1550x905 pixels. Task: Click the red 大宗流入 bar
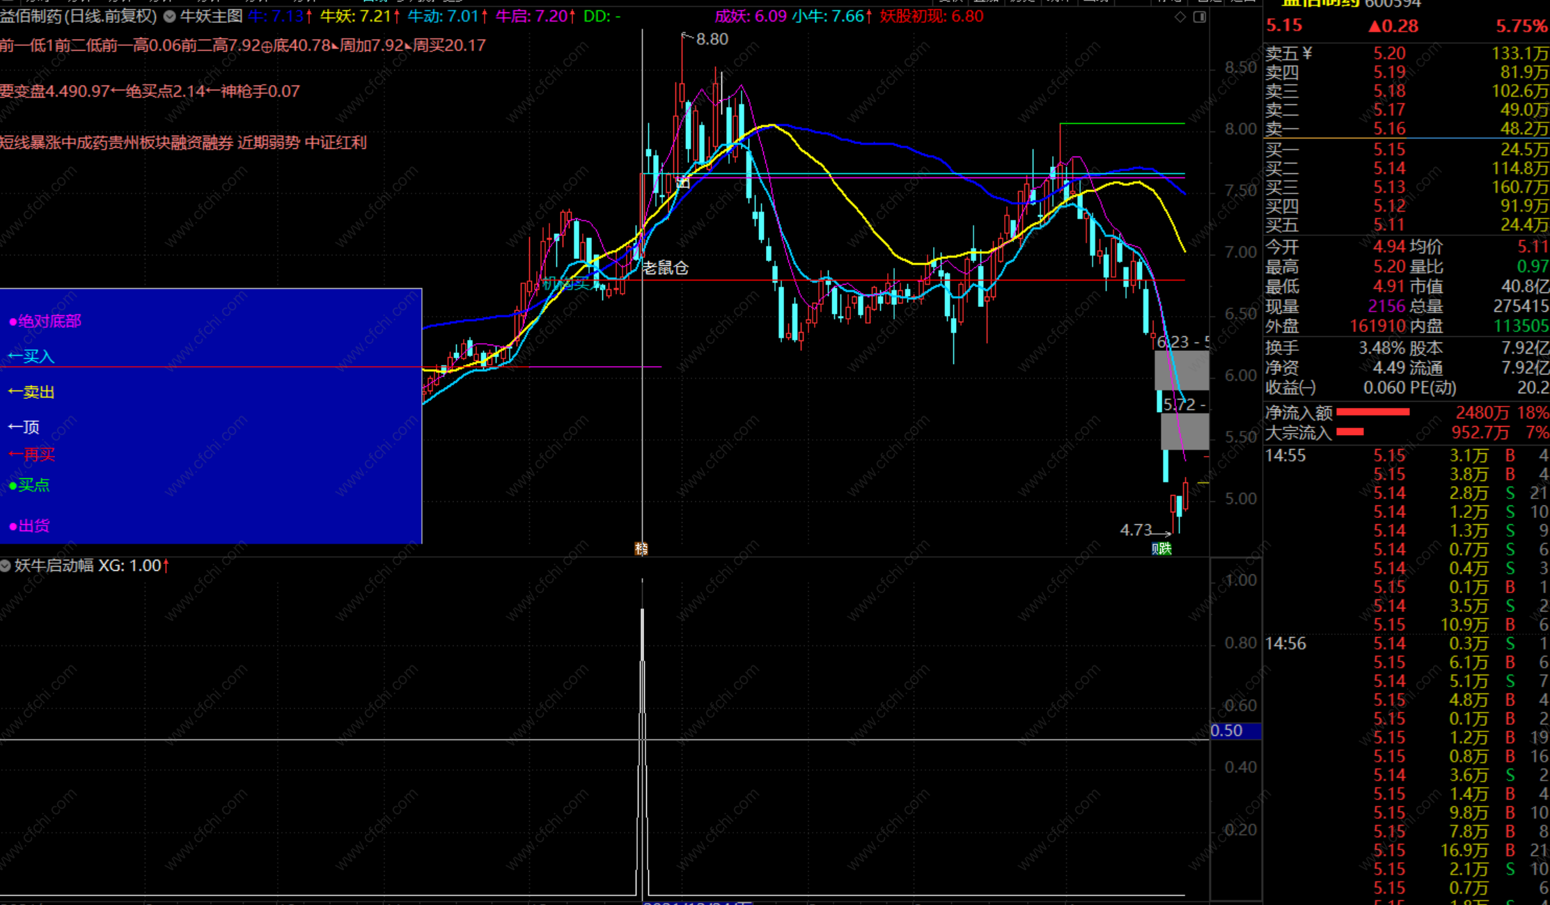(1350, 432)
